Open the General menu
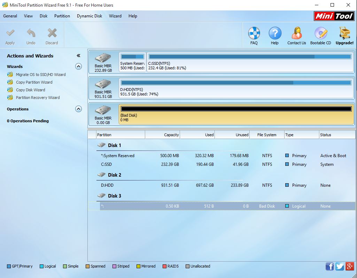The image size is (357, 278). coord(10,16)
